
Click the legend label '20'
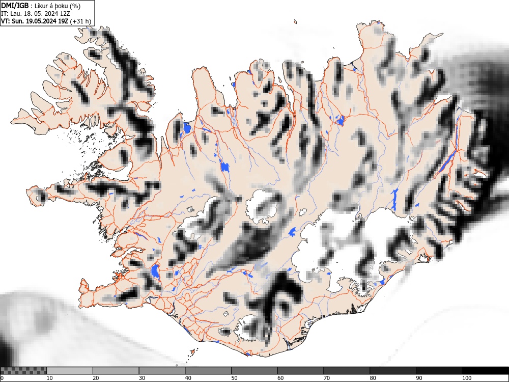96,378
